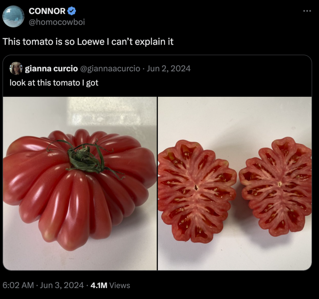The image size is (319, 299).
Task: Click the 6:02 AM timestamp
Action: [18, 285]
